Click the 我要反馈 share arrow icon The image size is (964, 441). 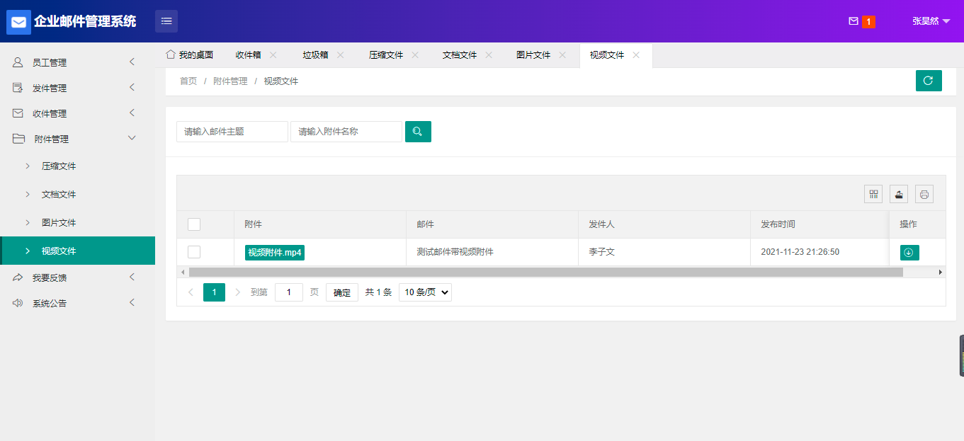click(18, 277)
